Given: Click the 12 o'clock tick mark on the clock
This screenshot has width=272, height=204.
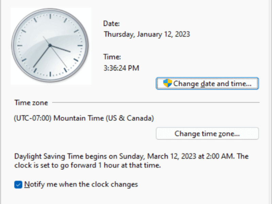Looking at the screenshot, I should point(50,16).
